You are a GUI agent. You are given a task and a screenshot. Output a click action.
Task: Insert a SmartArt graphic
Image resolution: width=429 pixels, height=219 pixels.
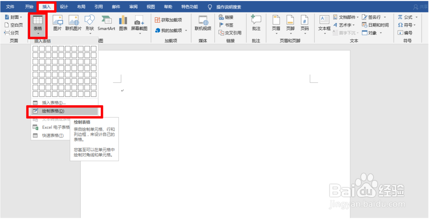106,23
